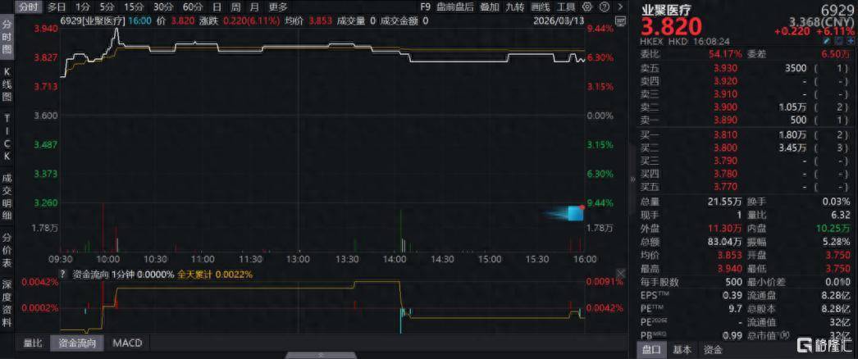Viewport: 858px width, 359px height.
Task: Select the 15分 timeframe
Action: coord(134,6)
